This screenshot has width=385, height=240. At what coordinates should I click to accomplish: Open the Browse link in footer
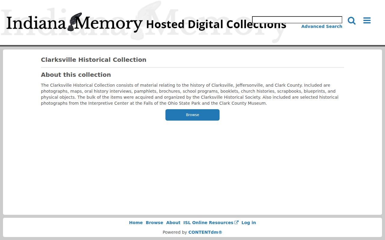pyautogui.click(x=154, y=223)
